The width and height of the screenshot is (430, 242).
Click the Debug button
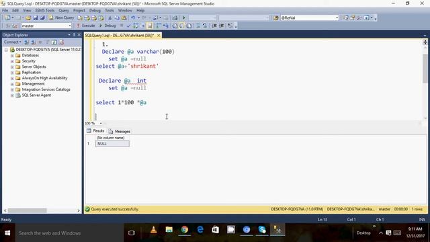click(107, 26)
